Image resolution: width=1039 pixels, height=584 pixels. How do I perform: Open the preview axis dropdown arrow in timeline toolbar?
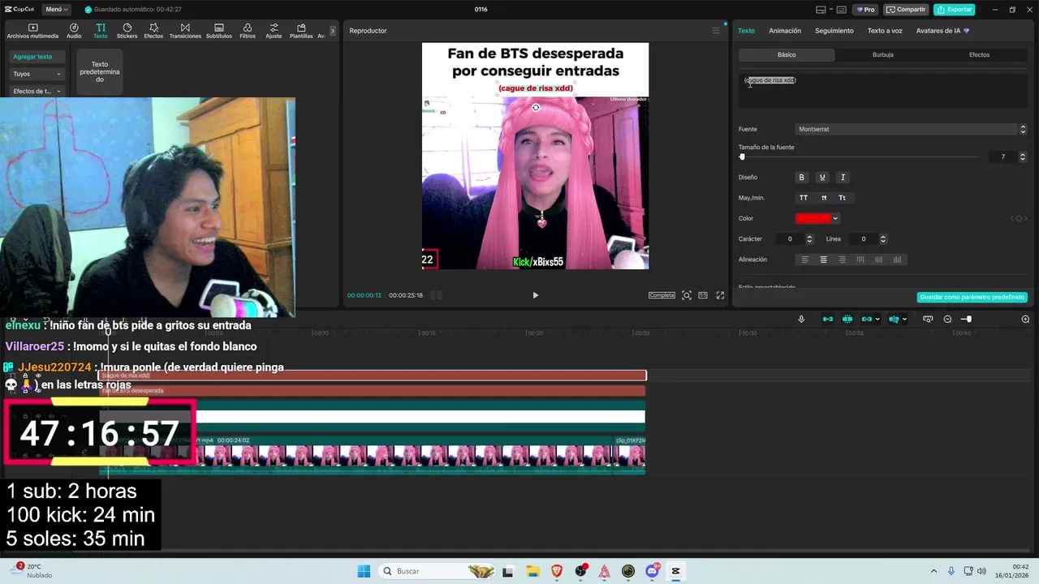point(905,319)
